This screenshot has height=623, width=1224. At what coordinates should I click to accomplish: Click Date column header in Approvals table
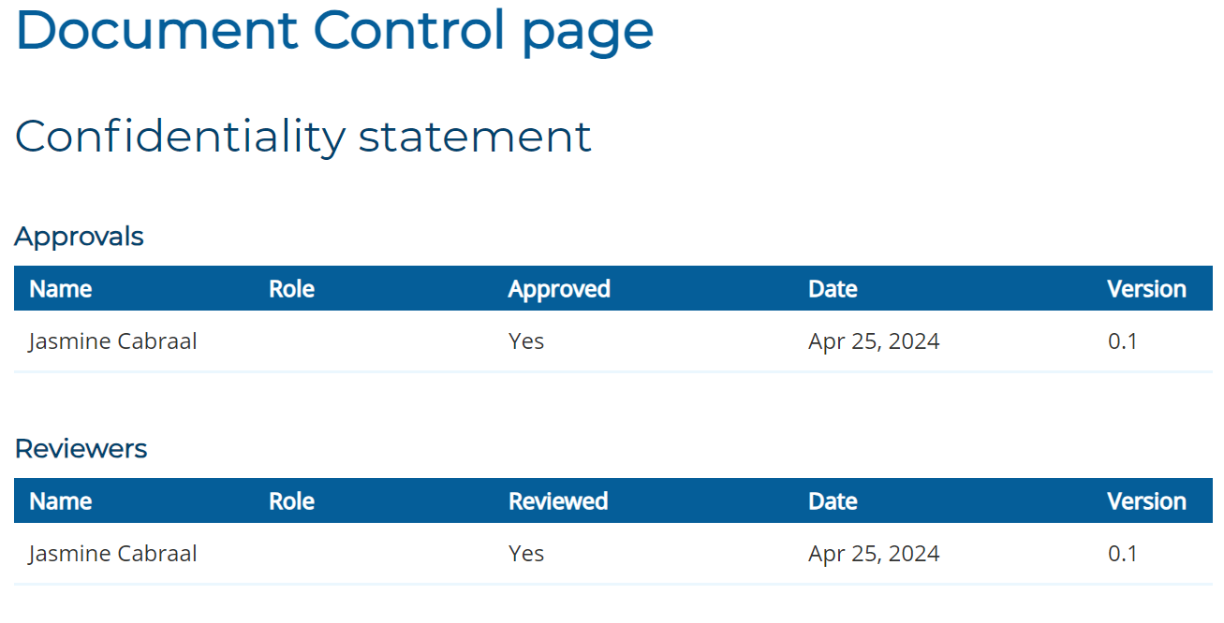tap(833, 289)
